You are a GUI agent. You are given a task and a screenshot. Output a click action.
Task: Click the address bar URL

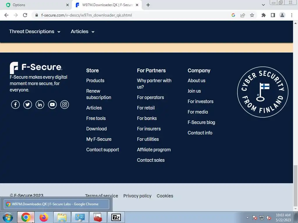tap(86, 15)
